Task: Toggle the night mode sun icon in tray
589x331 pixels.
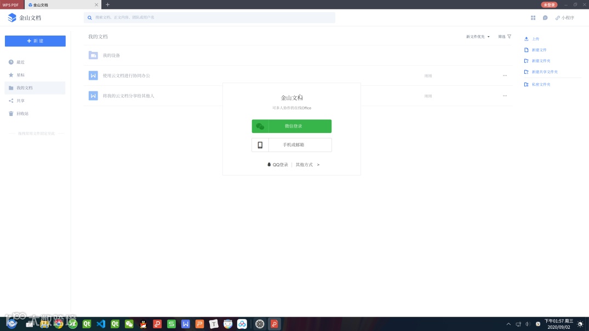Action: [580, 324]
